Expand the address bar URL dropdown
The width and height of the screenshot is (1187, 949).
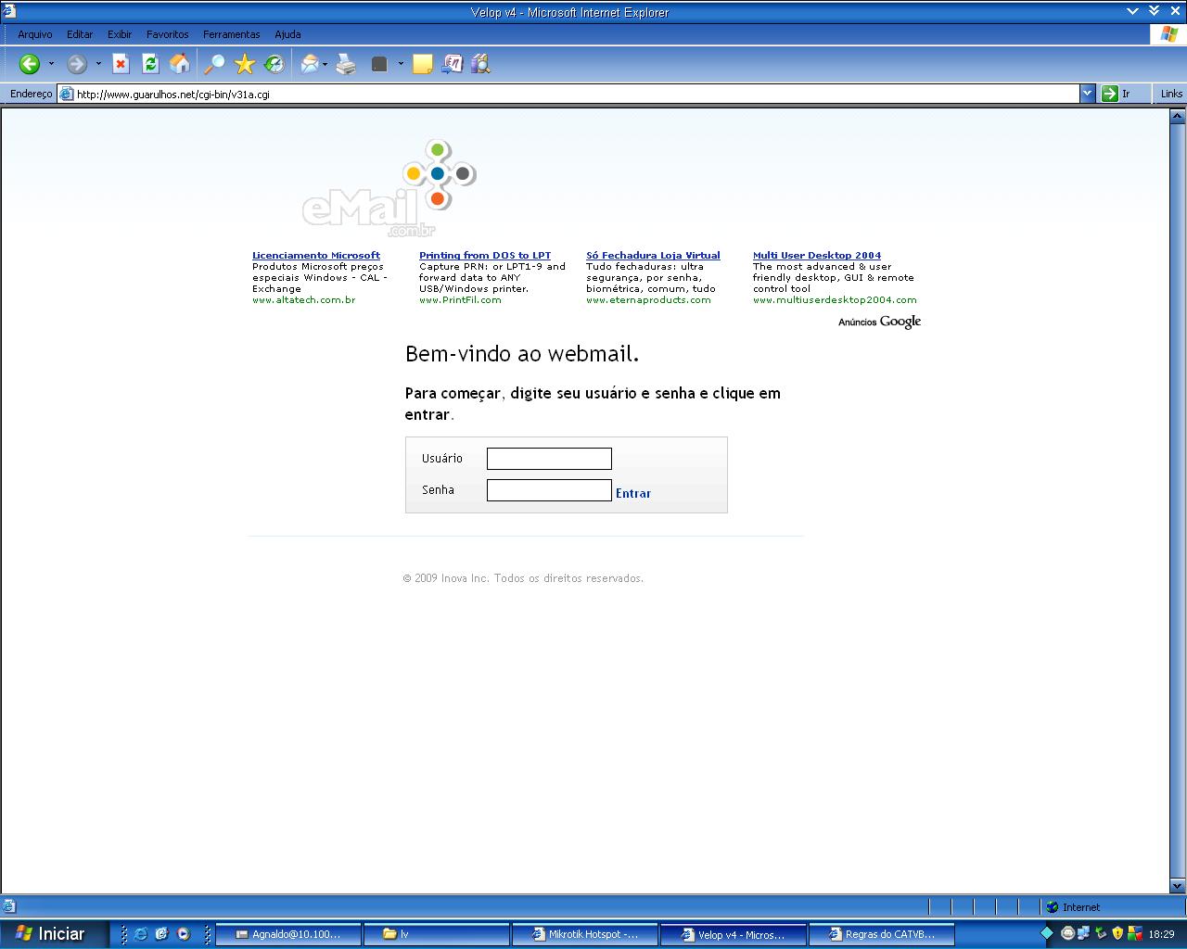1088,94
